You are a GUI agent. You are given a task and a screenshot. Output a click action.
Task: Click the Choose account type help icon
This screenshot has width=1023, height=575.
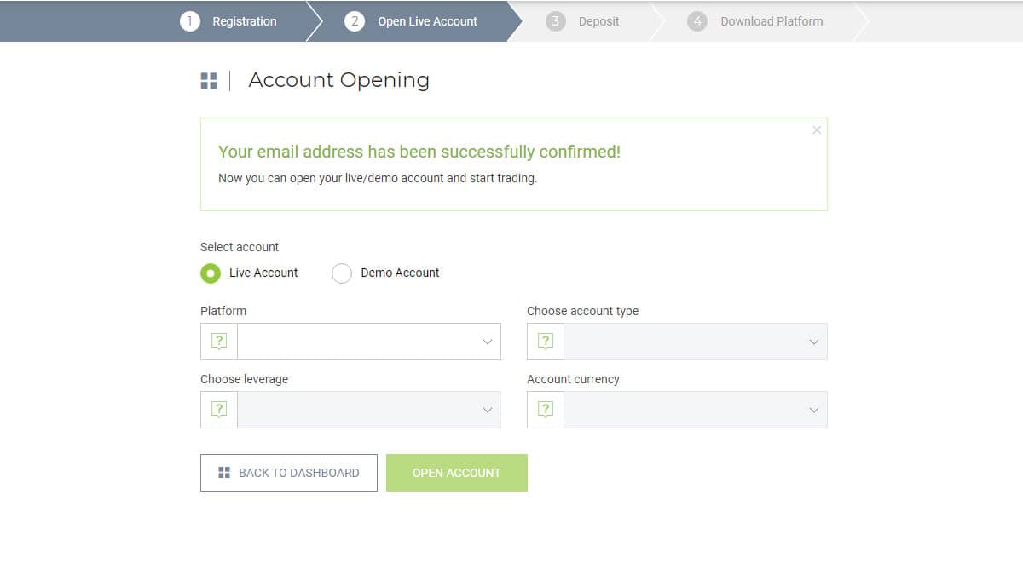(x=546, y=342)
